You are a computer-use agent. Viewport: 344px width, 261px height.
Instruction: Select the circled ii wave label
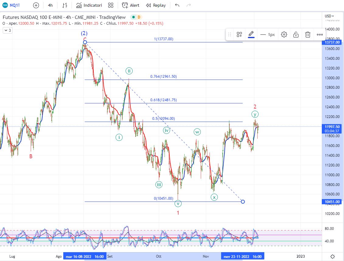pos(129,71)
